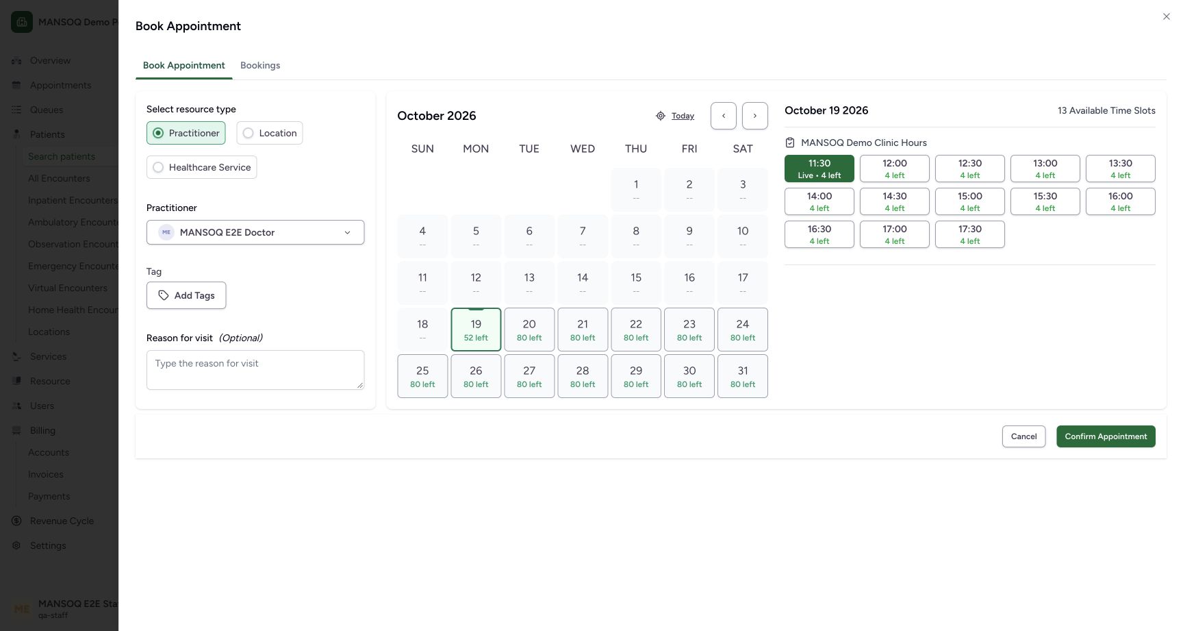Close the Book Appointment panel with the X
Image resolution: width=1183 pixels, height=631 pixels.
pyautogui.click(x=1167, y=16)
